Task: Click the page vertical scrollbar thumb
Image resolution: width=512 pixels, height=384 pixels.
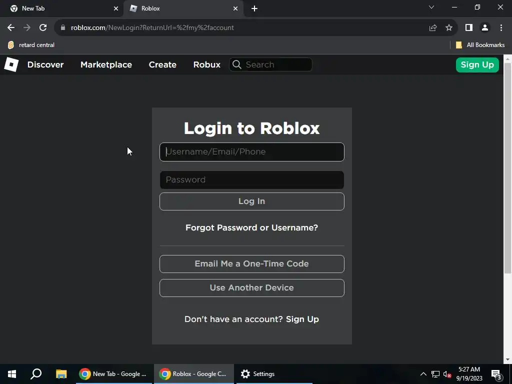Action: [507, 168]
